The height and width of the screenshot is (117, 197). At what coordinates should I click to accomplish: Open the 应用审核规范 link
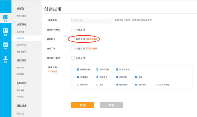point(145,20)
